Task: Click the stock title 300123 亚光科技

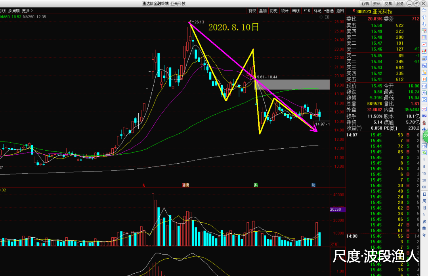Action: pos(374,12)
